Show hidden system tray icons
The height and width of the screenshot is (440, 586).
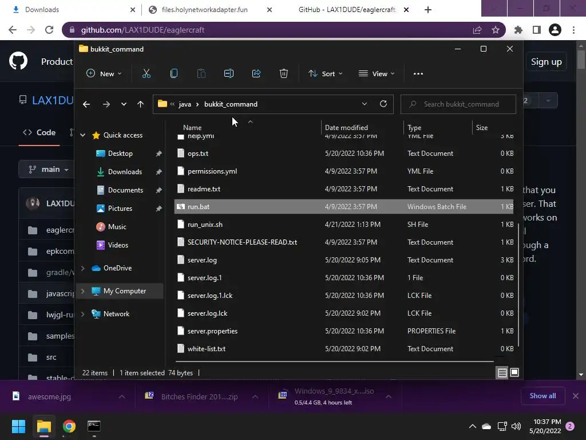coord(472,426)
